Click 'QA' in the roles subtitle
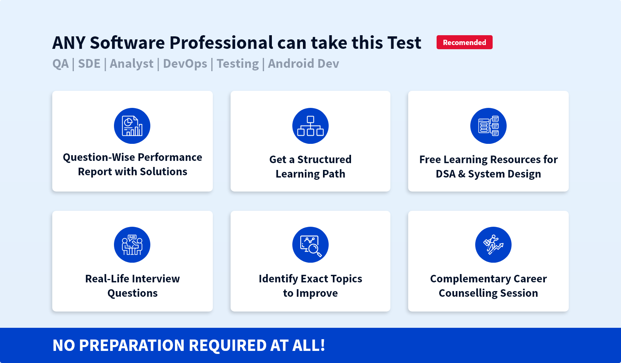The height and width of the screenshot is (363, 621). coord(61,64)
